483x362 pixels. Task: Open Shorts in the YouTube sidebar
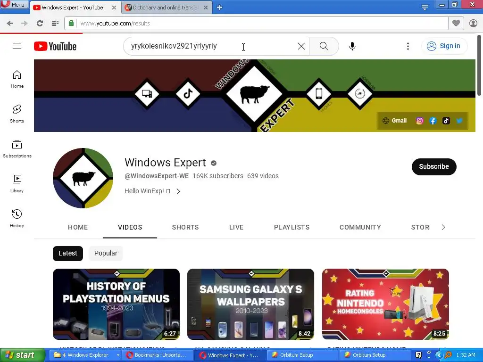click(17, 114)
